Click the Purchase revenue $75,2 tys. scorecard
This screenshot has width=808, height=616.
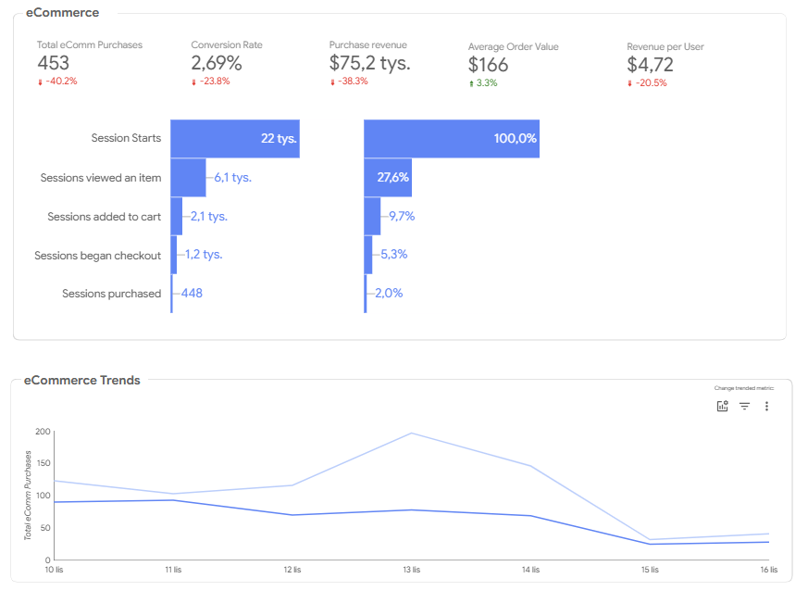[x=370, y=63]
